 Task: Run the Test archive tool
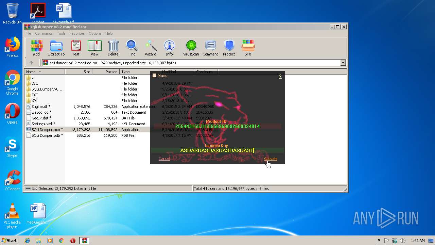[76, 48]
